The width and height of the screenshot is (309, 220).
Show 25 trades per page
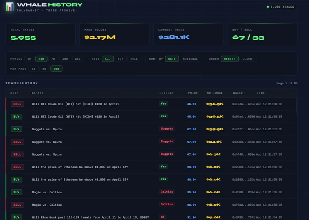pos(33,69)
